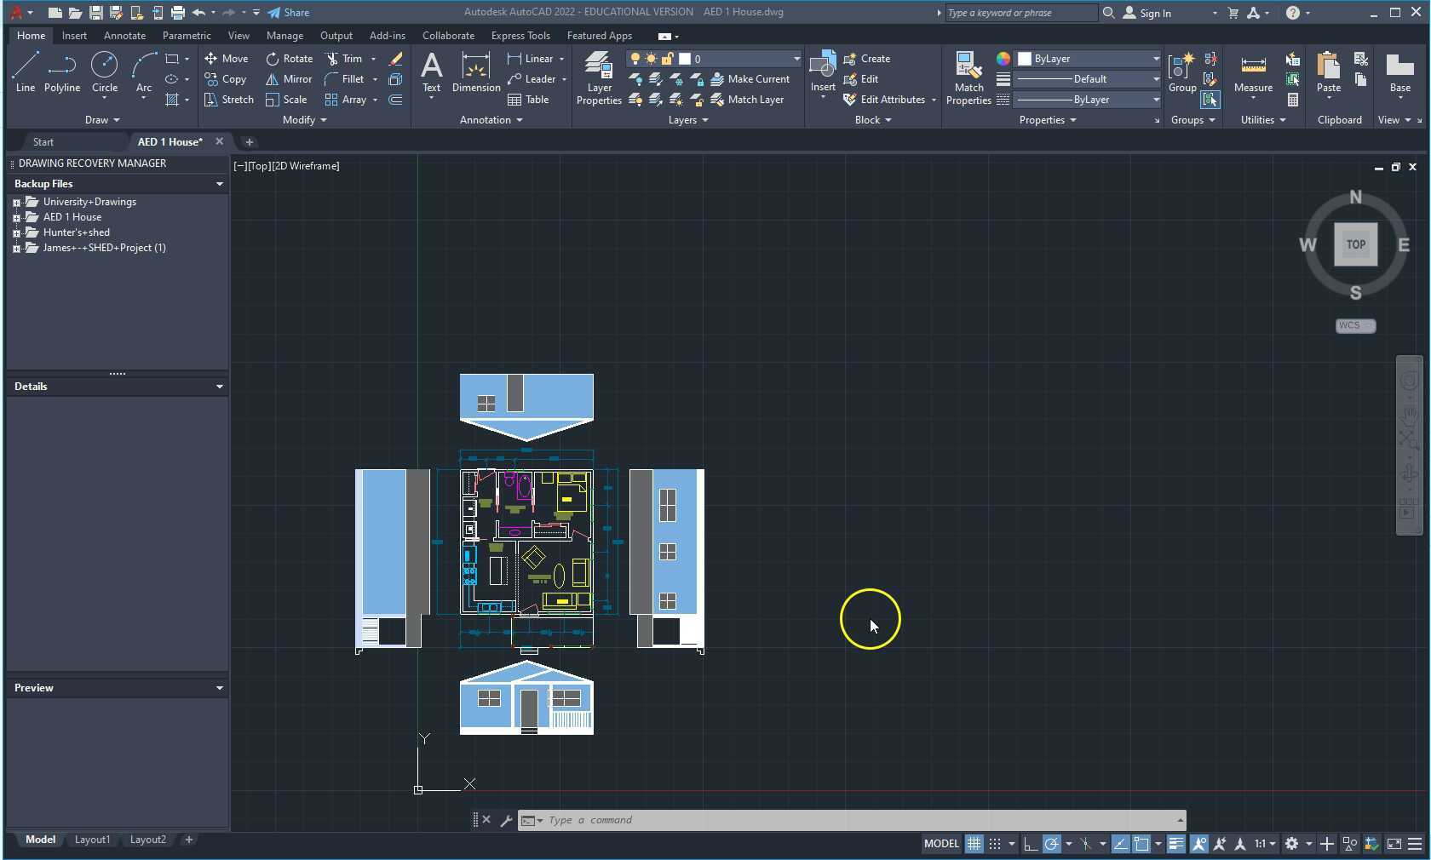The height and width of the screenshot is (860, 1431).
Task: Switch to the Annotate ribbon tab
Action: [124, 36]
